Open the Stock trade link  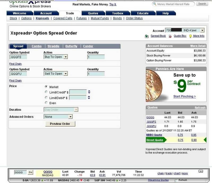tap(13, 18)
